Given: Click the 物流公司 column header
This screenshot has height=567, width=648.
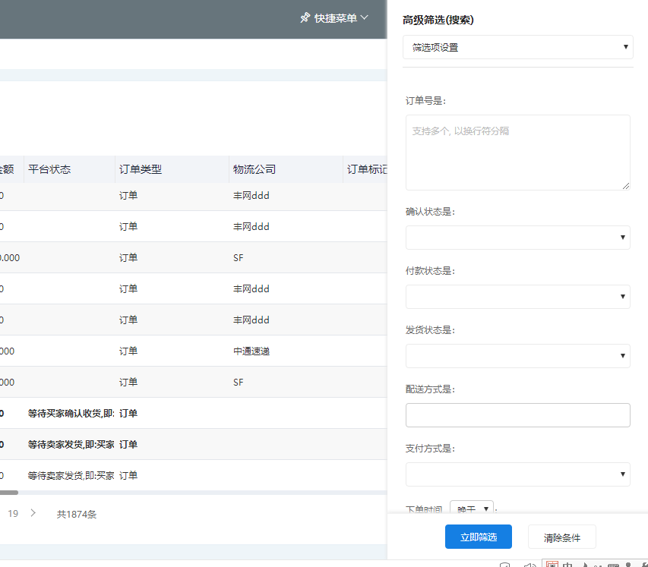Looking at the screenshot, I should click(254, 169).
